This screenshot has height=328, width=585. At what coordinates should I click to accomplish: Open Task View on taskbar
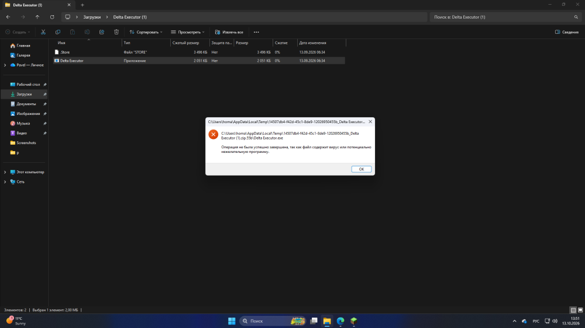tap(314, 321)
